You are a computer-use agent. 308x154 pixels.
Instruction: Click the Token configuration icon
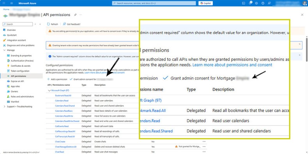[x=8, y=71]
